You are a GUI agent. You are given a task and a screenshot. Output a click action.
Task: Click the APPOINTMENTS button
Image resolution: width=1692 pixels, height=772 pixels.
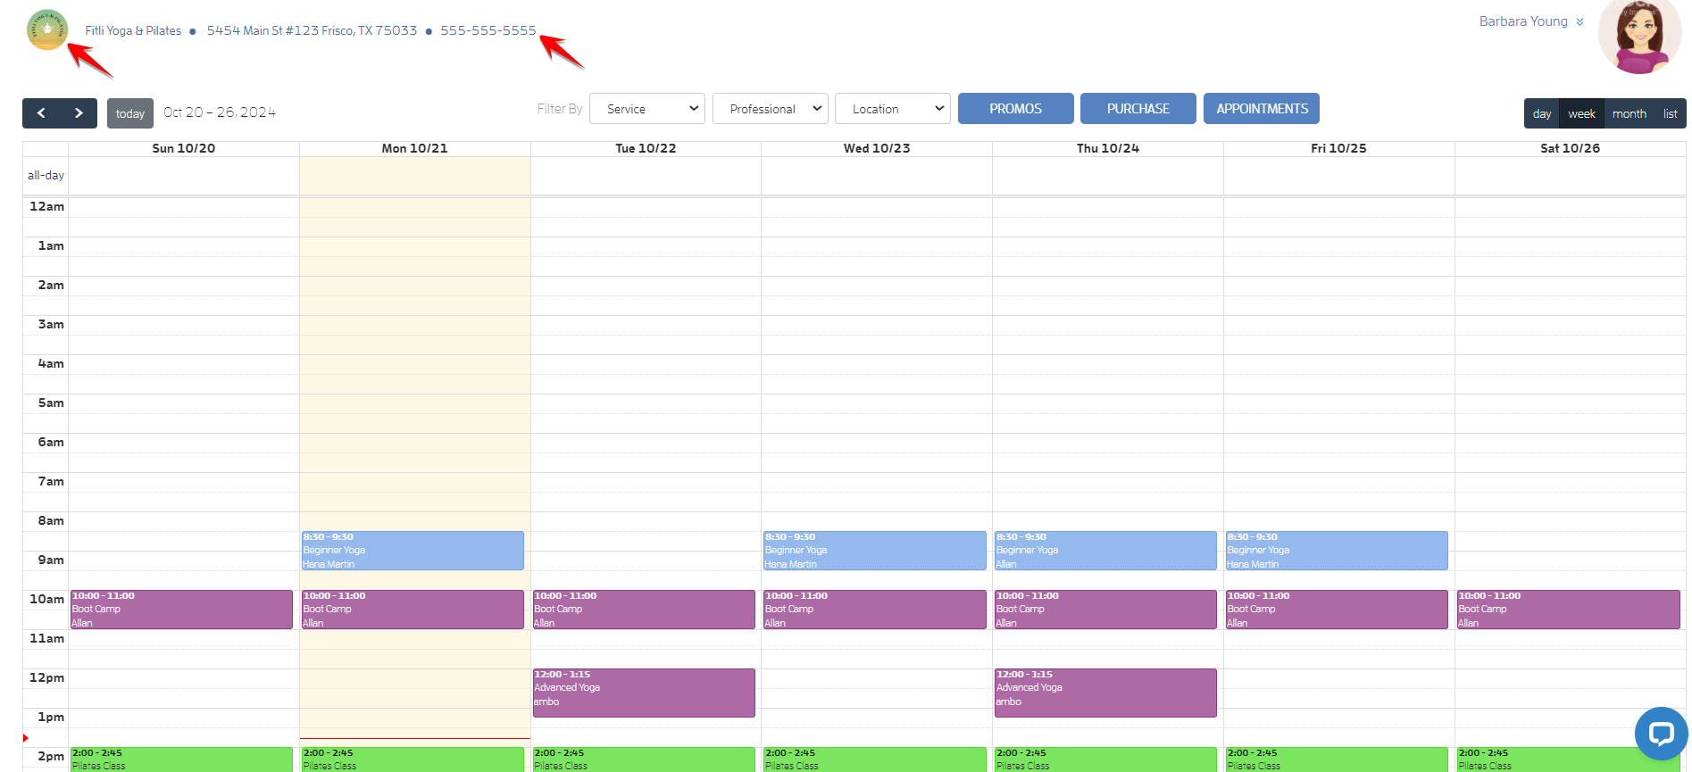tap(1262, 109)
